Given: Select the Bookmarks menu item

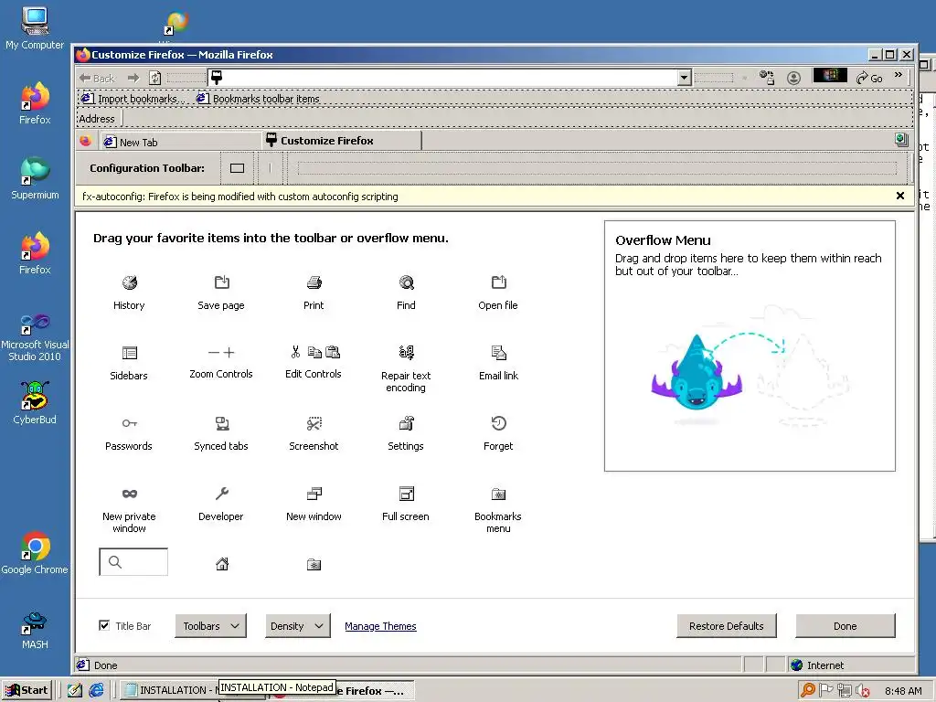Looking at the screenshot, I should (498, 510).
